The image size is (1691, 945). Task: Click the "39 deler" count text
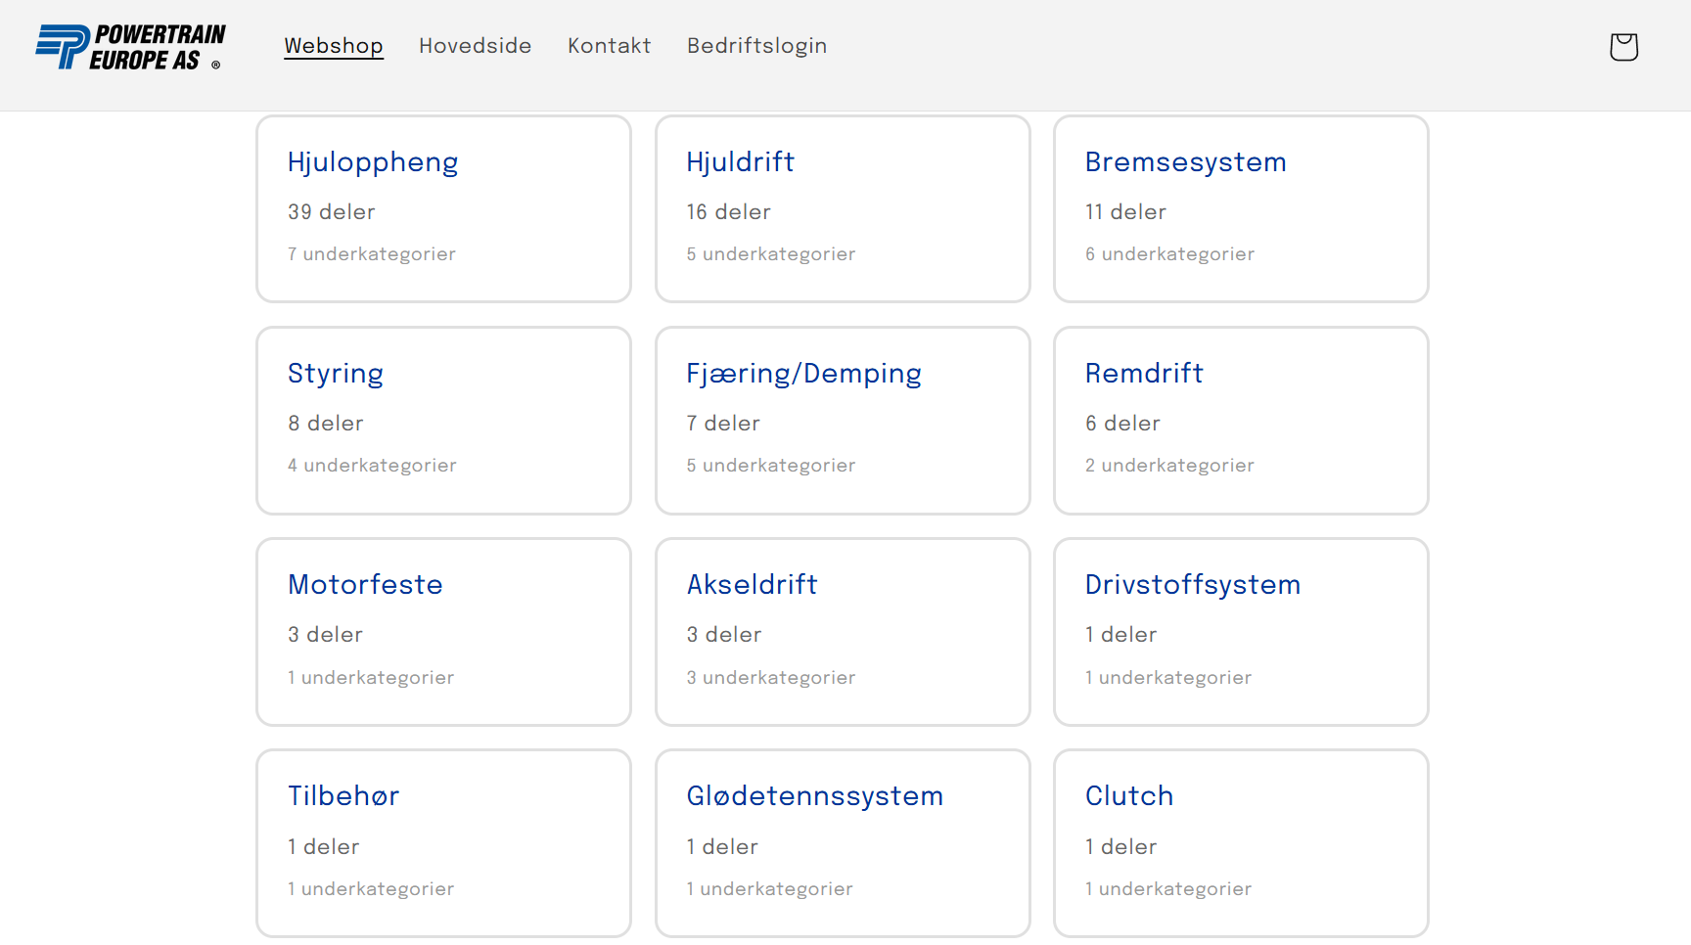point(332,212)
